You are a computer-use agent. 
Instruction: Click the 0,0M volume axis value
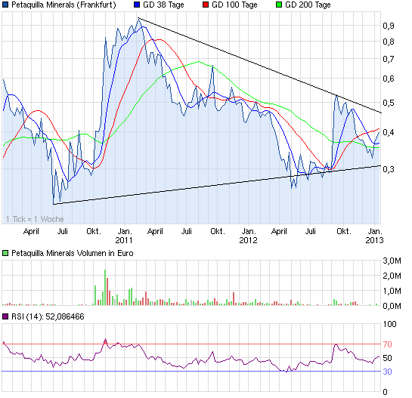click(x=392, y=306)
